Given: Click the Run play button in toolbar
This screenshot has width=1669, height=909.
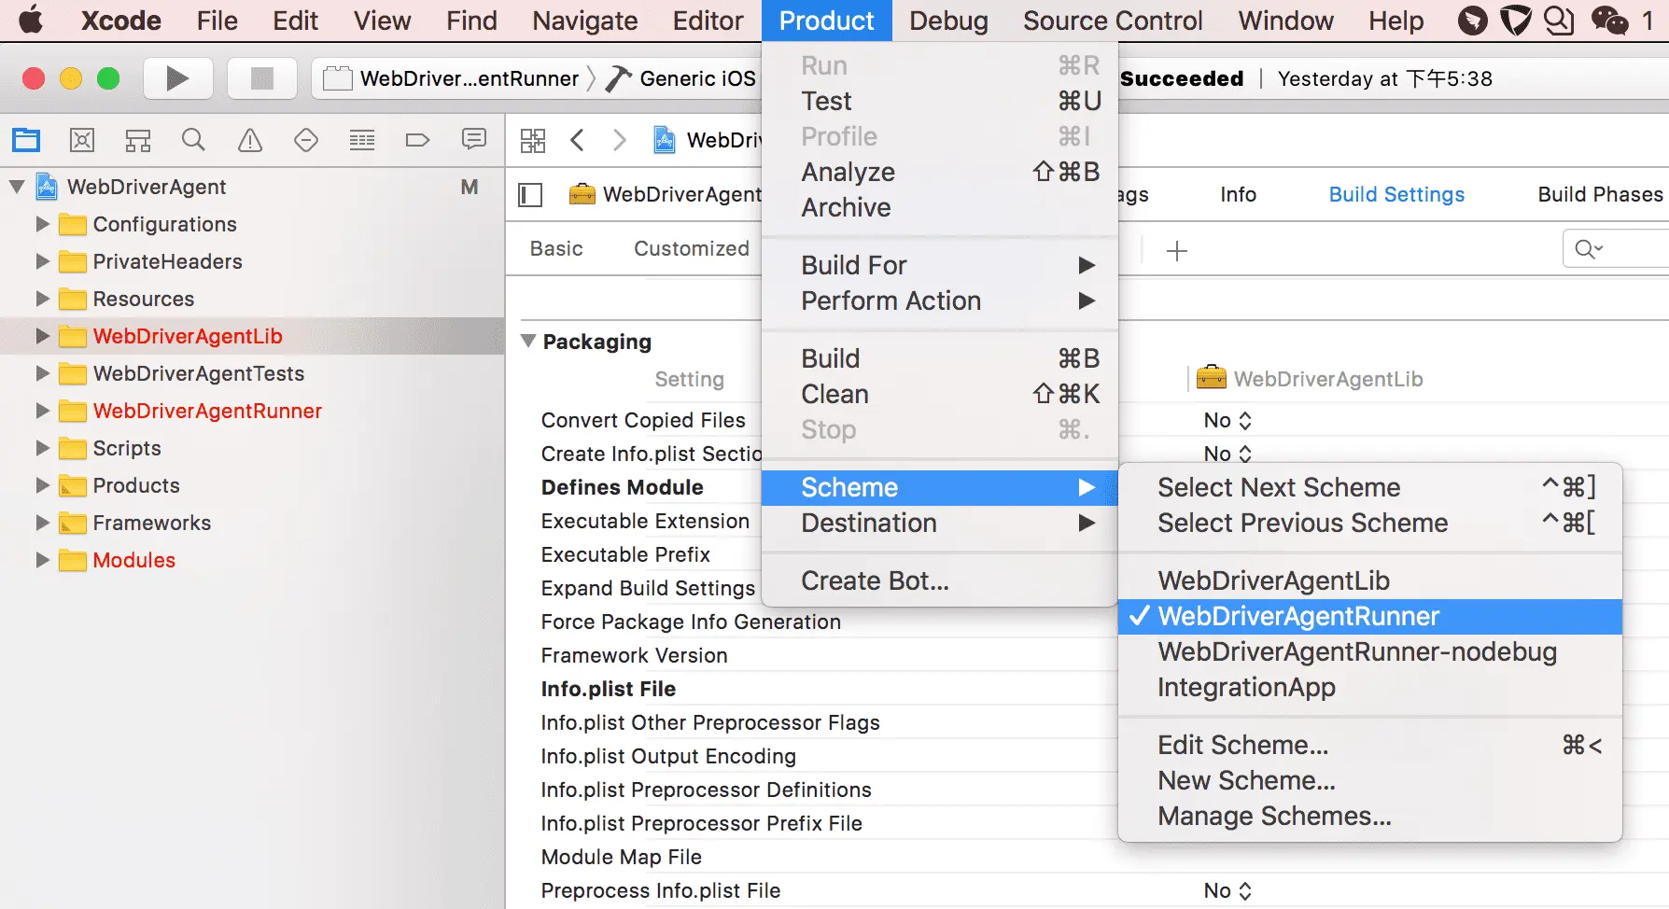Looking at the screenshot, I should (177, 78).
